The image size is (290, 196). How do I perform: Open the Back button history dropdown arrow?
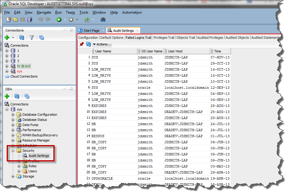coord(65,20)
